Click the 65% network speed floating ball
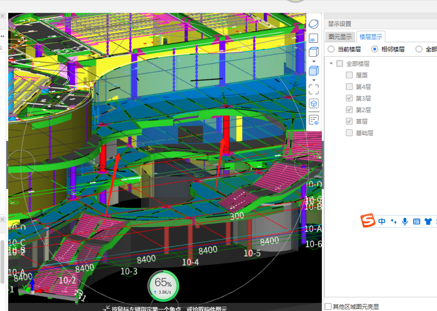The height and width of the screenshot is (311, 437). coord(163,285)
